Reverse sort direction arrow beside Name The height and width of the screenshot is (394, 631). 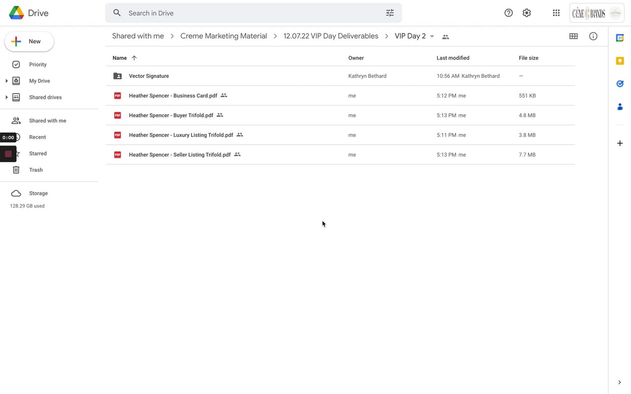134,58
